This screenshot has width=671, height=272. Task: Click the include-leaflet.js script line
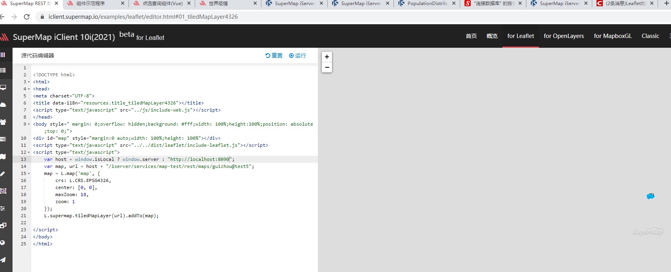(x=151, y=145)
